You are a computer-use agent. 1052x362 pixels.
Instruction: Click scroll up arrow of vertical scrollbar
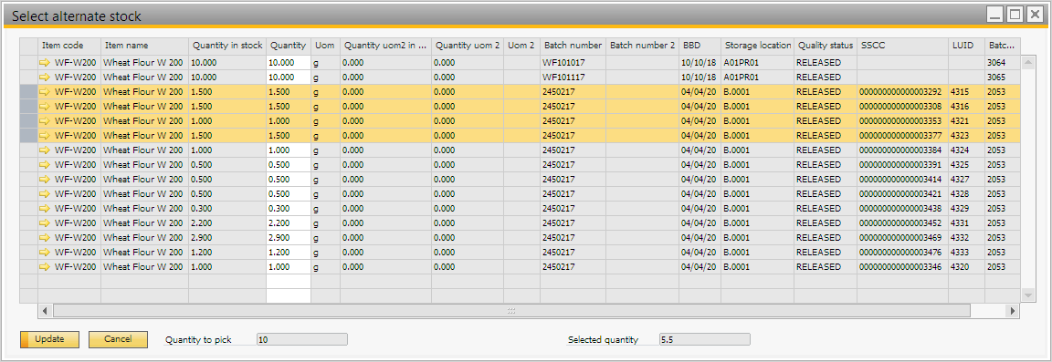tap(1027, 63)
